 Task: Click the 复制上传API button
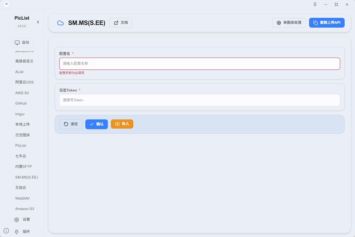tap(327, 23)
